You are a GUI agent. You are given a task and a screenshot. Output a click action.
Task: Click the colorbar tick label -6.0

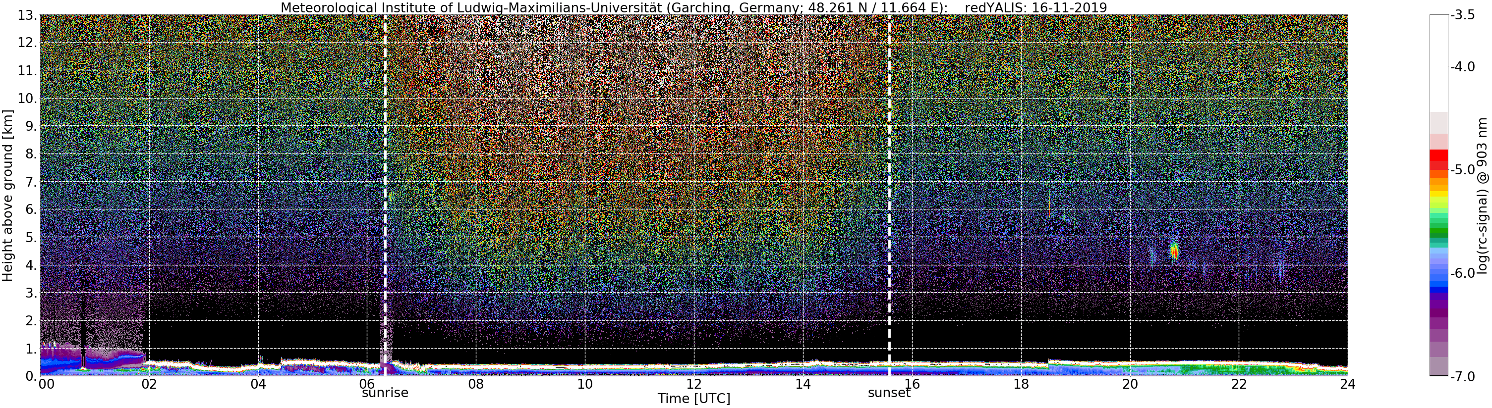(x=1462, y=273)
